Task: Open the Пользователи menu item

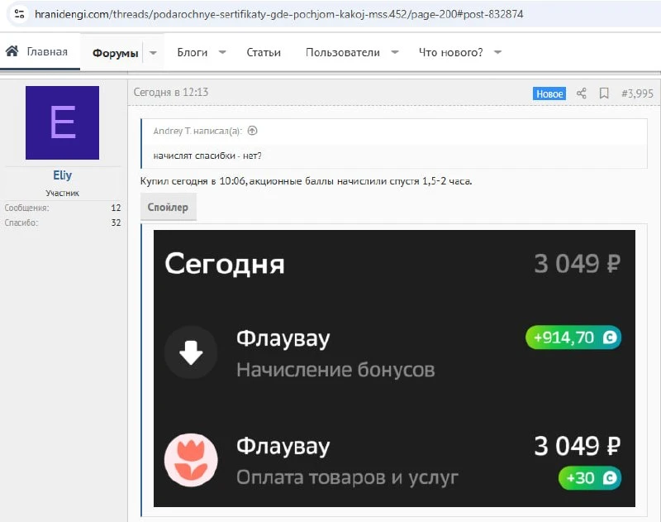Action: [x=343, y=52]
